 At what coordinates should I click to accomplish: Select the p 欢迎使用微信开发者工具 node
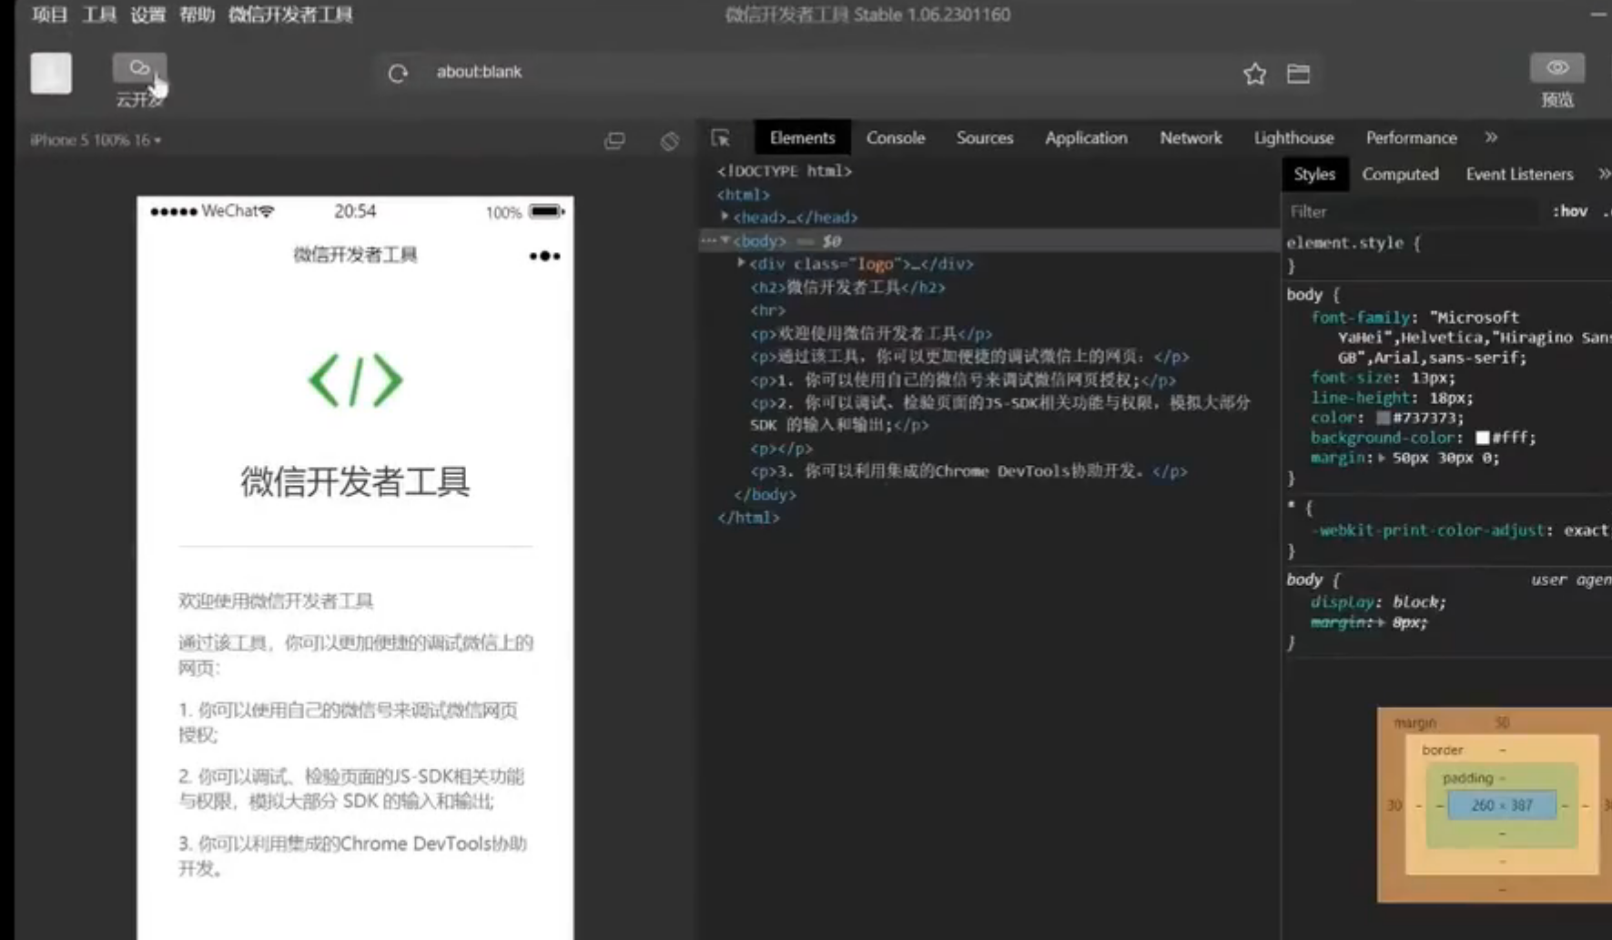click(x=871, y=333)
